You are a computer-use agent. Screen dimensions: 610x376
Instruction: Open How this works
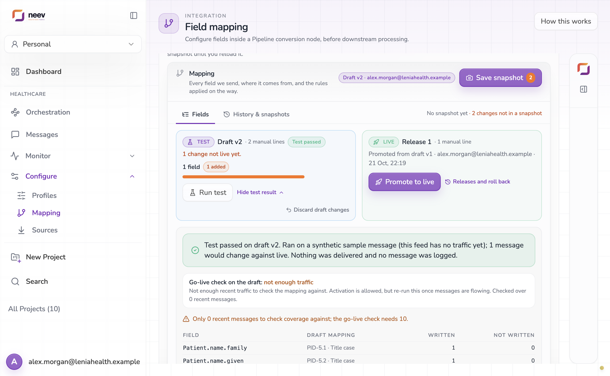coord(566,21)
